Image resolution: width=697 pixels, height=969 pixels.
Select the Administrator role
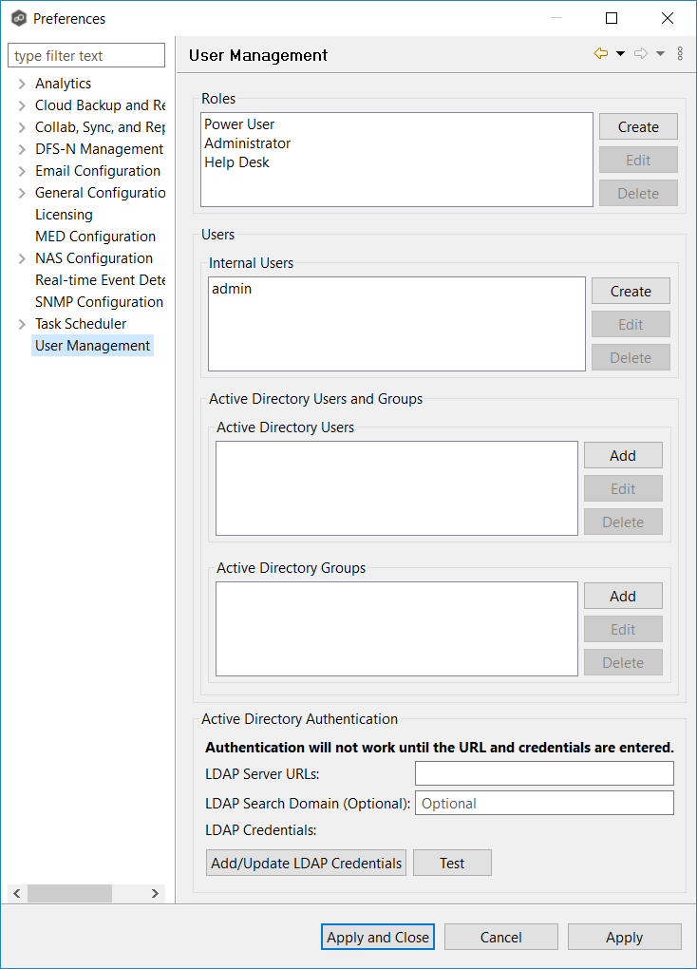[x=247, y=143]
